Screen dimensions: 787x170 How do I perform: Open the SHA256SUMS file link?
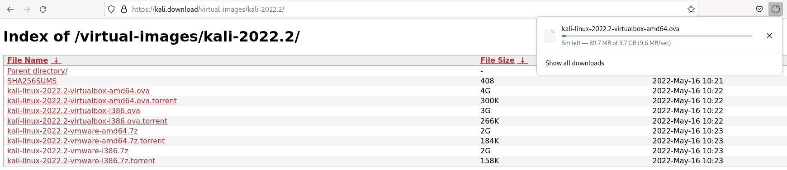pos(32,81)
